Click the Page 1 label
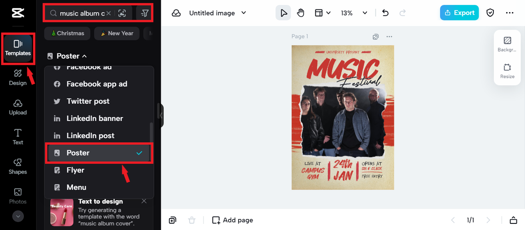 pos(300,36)
